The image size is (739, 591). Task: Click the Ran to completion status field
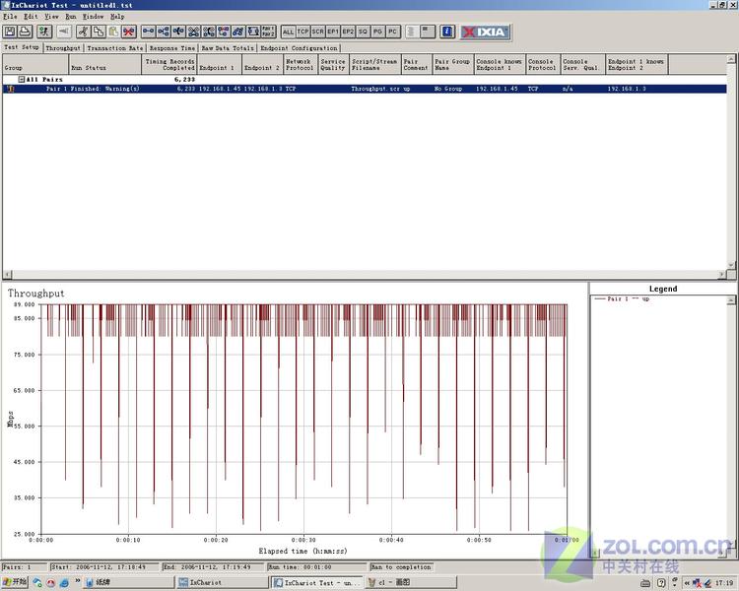coord(401,567)
